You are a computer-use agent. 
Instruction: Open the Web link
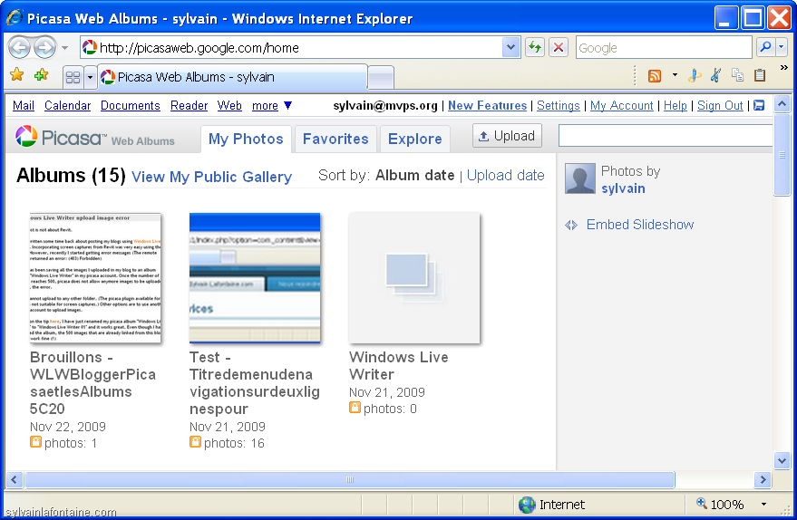tap(229, 106)
